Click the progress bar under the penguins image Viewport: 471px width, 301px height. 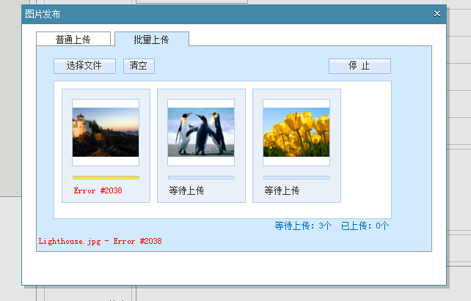(201, 177)
